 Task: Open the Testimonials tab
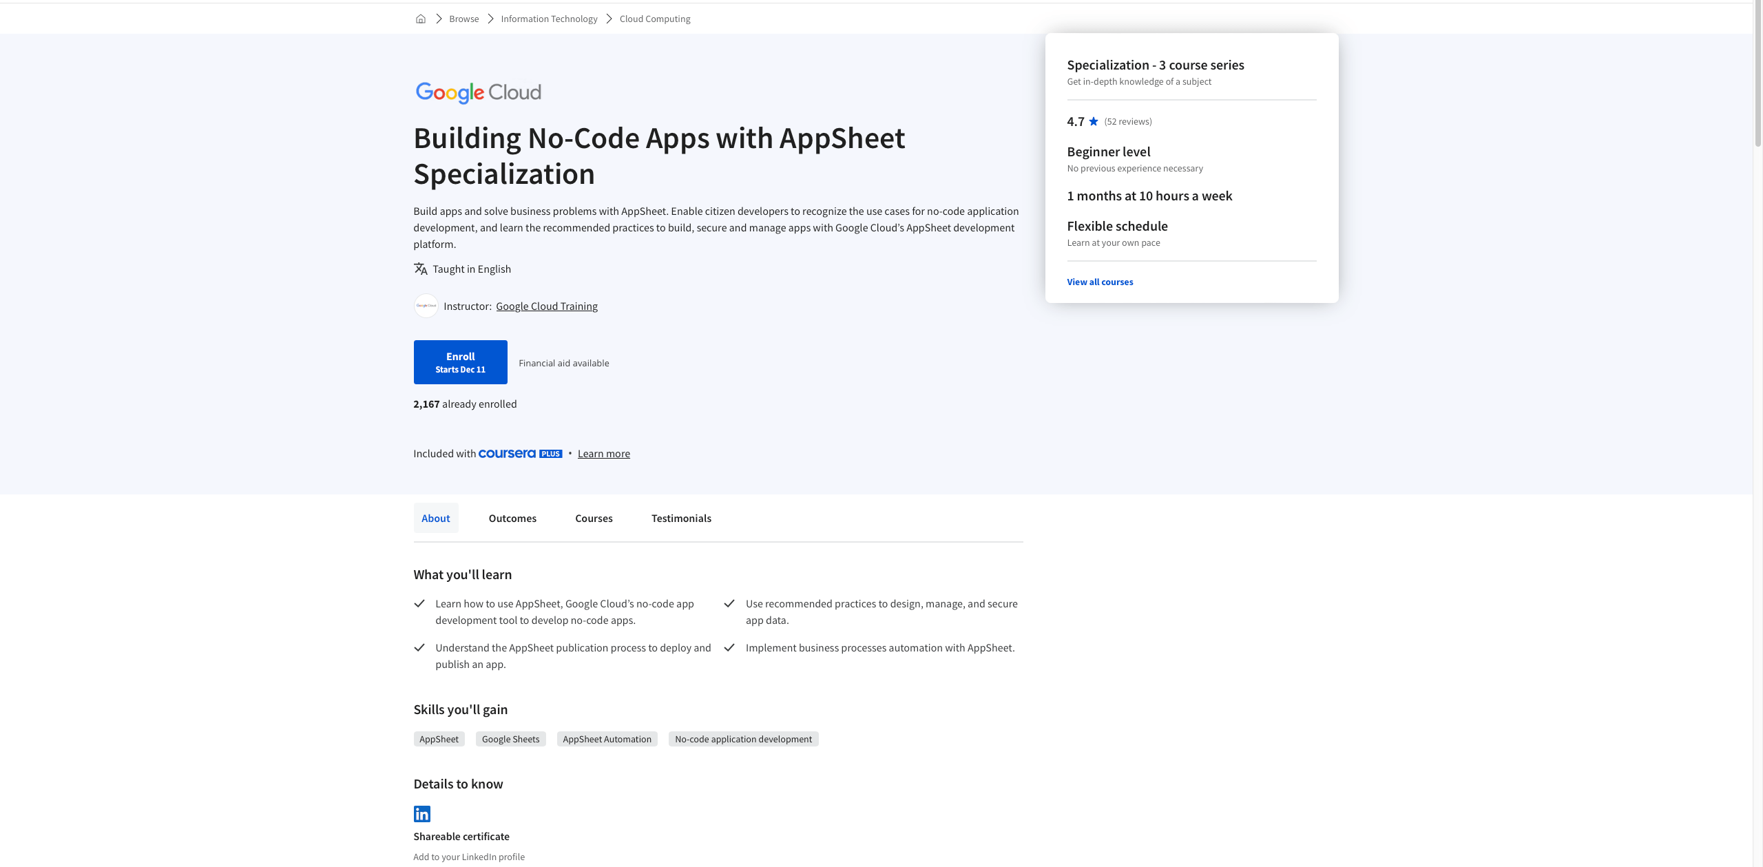(x=681, y=518)
